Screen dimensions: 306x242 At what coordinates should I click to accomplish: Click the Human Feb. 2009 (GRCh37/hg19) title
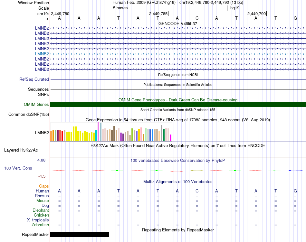coord(144,3)
